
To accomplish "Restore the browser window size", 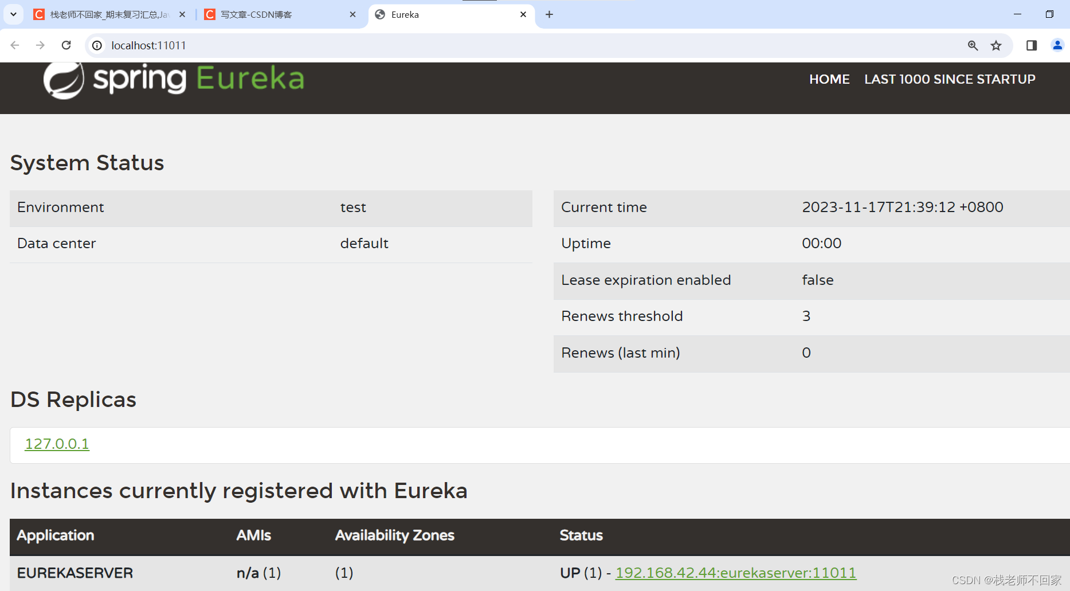I will 1049,14.
